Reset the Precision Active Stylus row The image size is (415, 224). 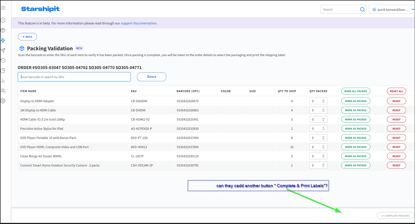tap(396, 128)
